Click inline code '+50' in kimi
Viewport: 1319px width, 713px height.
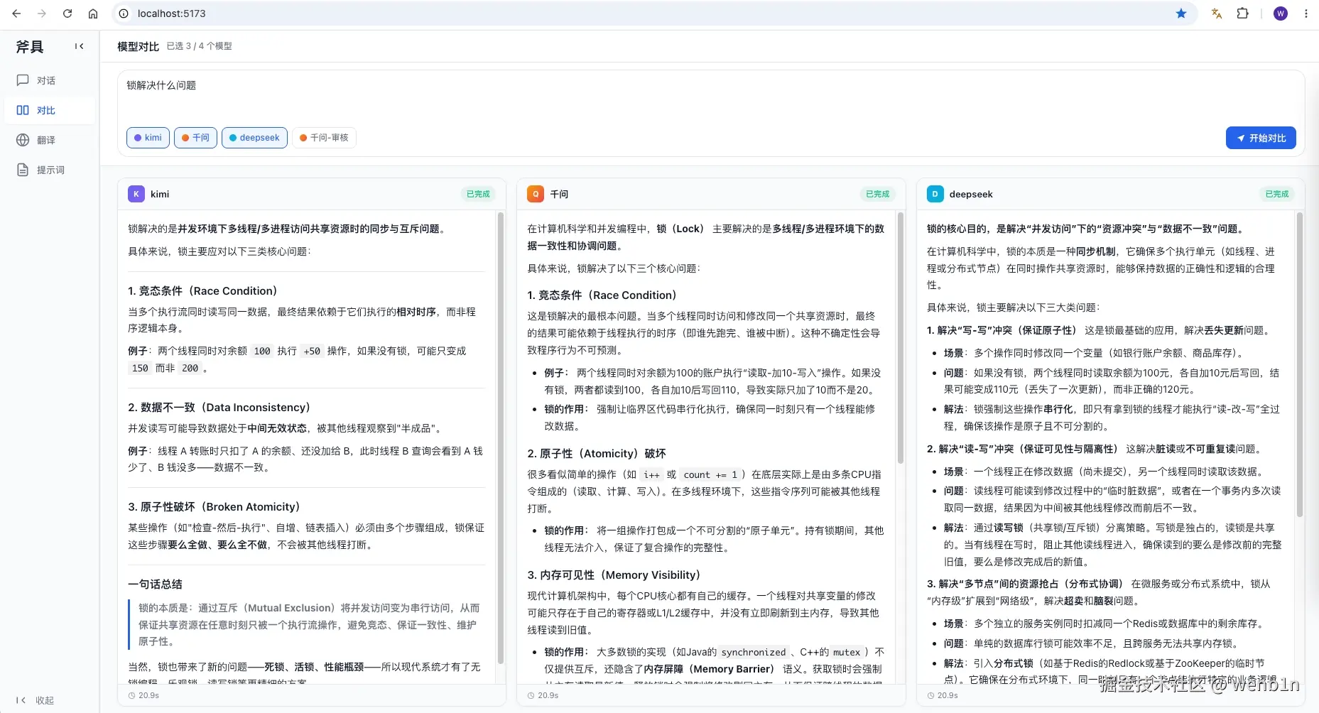[312, 351]
